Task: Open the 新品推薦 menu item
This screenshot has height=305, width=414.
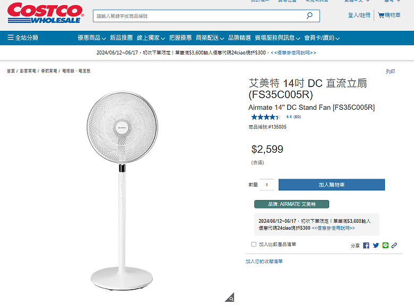Action: pos(121,38)
